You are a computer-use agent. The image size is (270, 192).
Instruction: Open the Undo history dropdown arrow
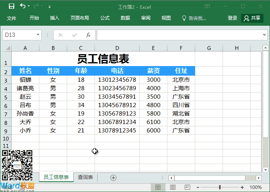29,6
